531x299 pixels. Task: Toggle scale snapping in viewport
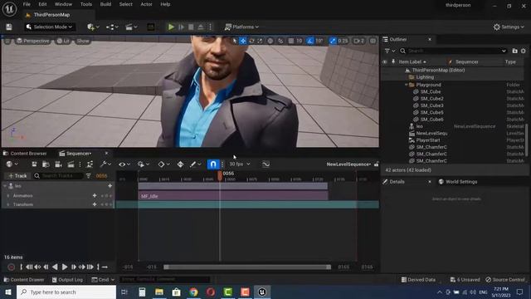click(333, 41)
